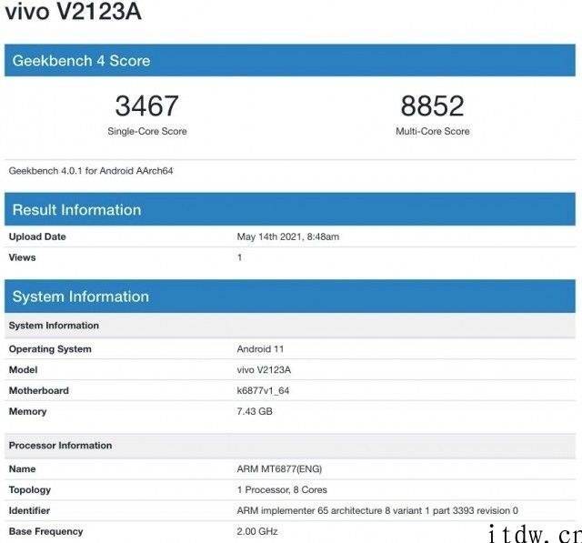This screenshot has height=543, width=582.
Task: Select the Views row label
Action: pyautogui.click(x=22, y=257)
